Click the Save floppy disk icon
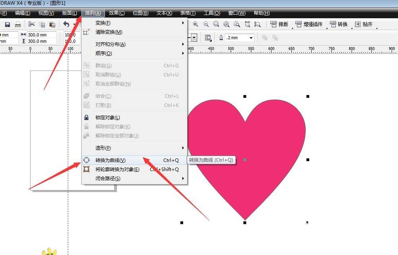The height and width of the screenshot is (255, 398). tap(7, 24)
